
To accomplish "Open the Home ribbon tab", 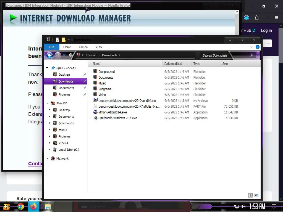I will 67,47.
